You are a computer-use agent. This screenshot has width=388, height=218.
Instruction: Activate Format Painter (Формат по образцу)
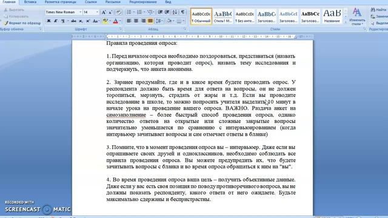[22, 23]
